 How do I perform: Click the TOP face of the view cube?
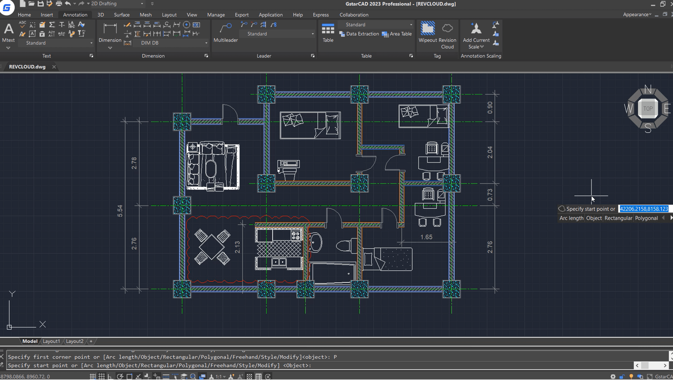pos(648,109)
